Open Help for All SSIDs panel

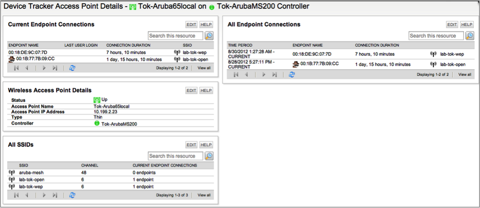point(206,145)
